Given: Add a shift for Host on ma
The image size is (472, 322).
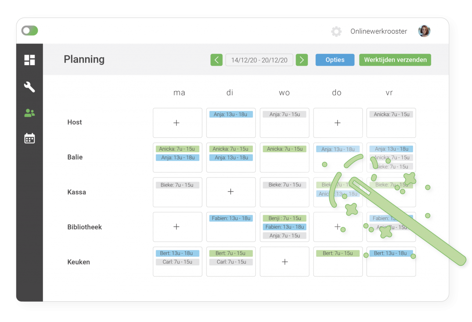Looking at the screenshot, I should tap(177, 123).
